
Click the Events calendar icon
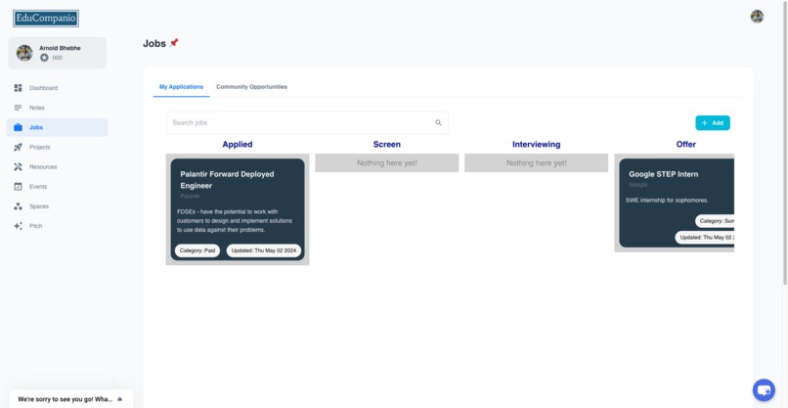[19, 186]
